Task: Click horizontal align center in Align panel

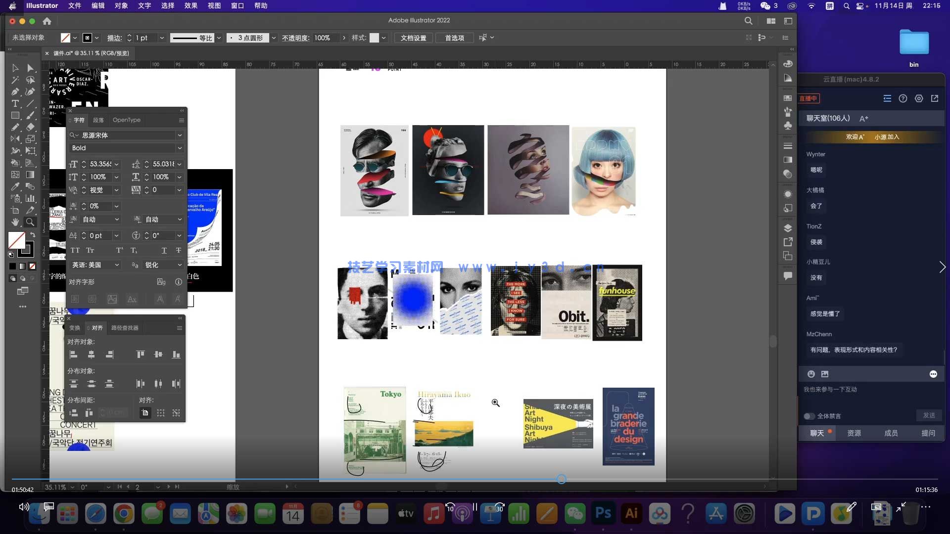Action: [91, 355]
